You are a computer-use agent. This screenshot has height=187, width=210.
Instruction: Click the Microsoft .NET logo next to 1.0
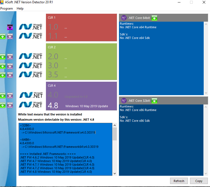(x=31, y=27)
